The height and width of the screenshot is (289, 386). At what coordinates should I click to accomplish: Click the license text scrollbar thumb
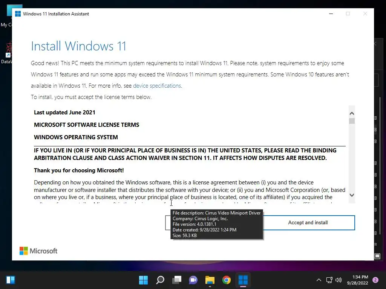click(352, 121)
